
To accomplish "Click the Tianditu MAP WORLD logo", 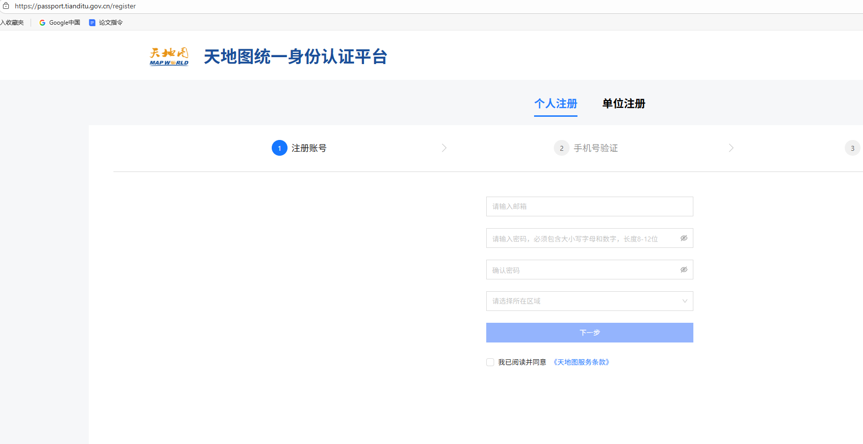I will coord(169,57).
